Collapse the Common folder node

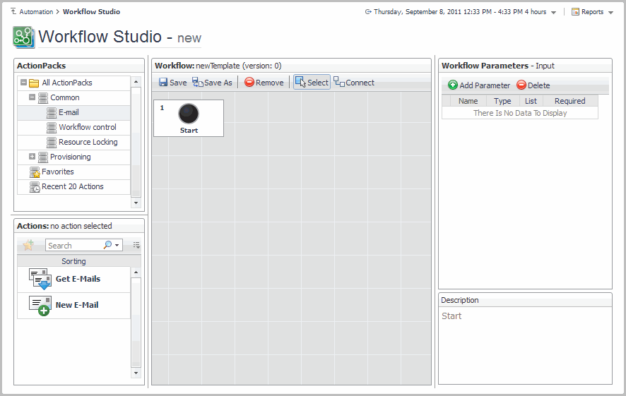pos(33,97)
